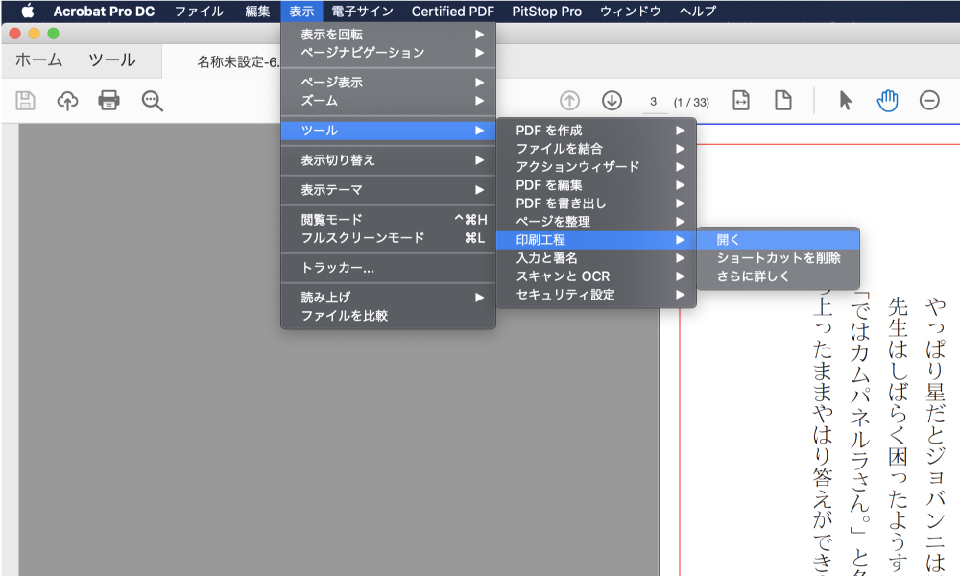Expand the ページナビゲーション submenu

(388, 53)
